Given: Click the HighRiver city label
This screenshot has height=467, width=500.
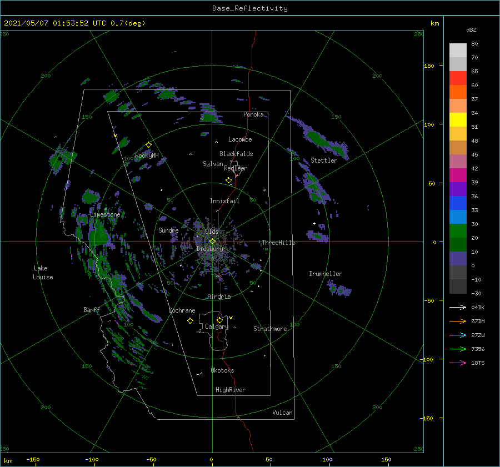Looking at the screenshot, I should [x=231, y=390].
